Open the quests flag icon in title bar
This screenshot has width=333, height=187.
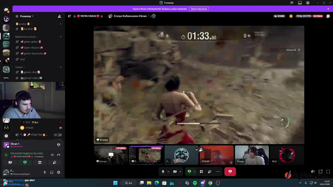point(292,3)
